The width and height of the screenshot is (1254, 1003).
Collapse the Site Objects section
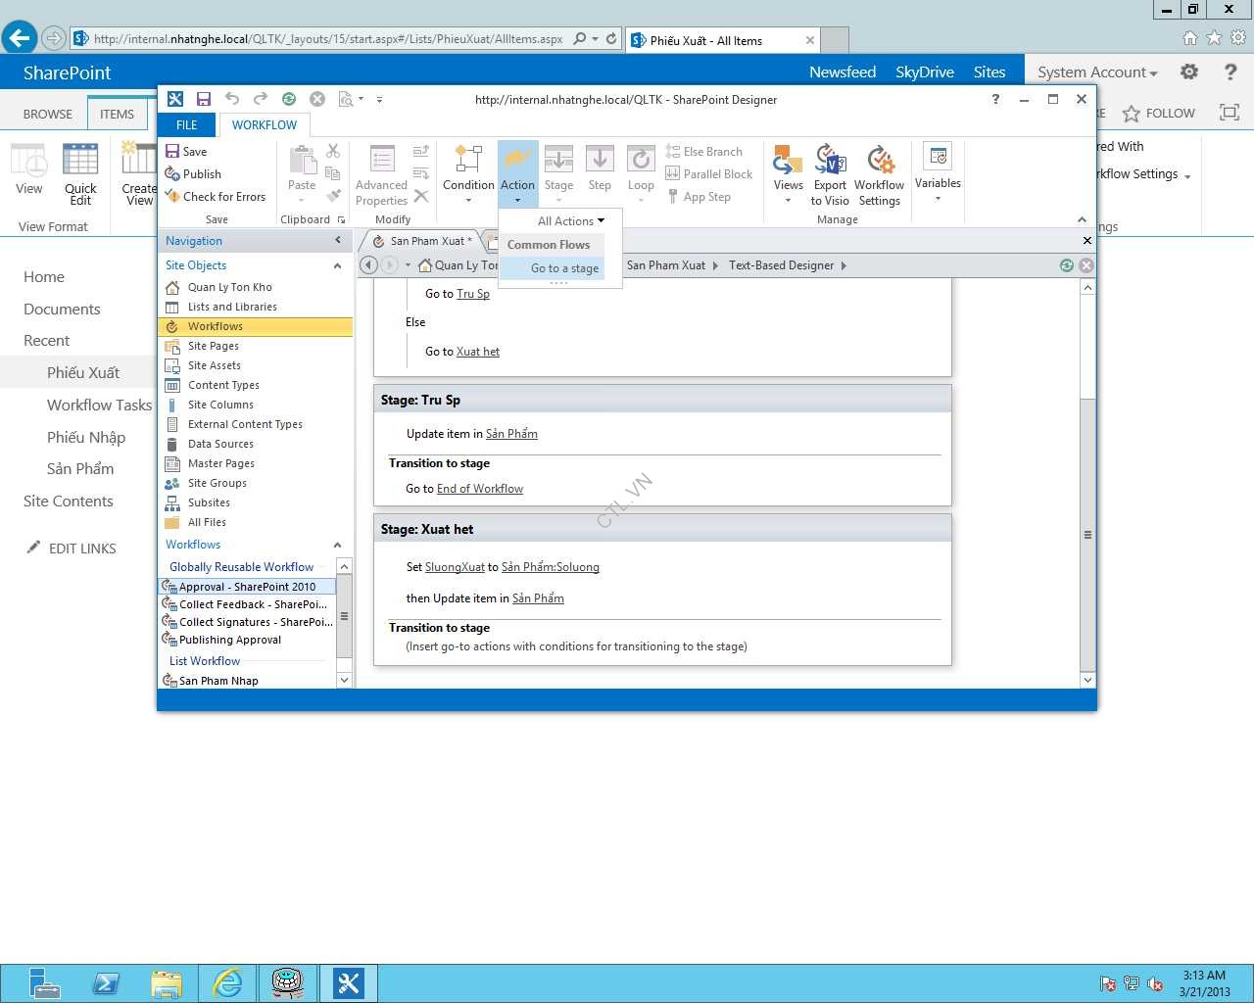coord(337,265)
